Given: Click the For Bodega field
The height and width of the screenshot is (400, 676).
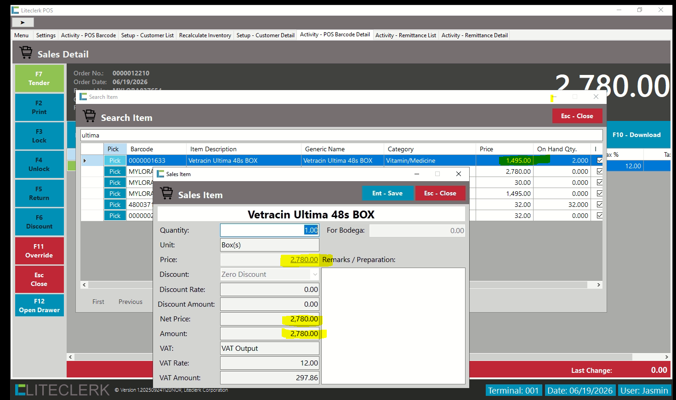Looking at the screenshot, I should [417, 231].
